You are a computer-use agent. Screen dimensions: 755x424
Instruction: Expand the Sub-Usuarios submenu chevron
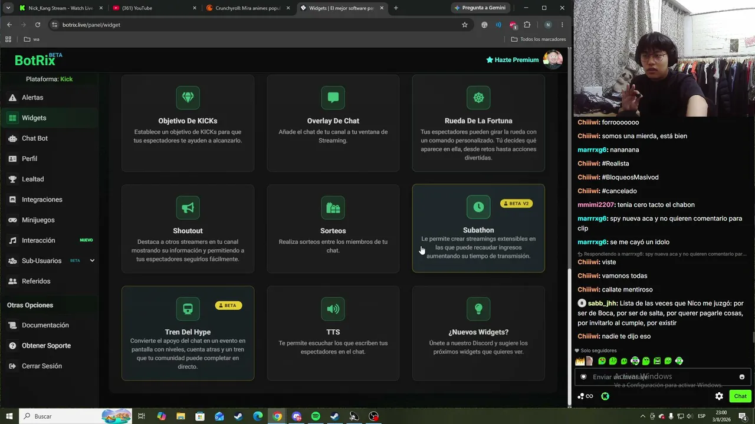(x=92, y=260)
